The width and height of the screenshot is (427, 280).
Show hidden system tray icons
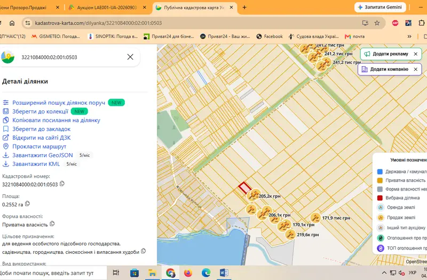(384, 273)
